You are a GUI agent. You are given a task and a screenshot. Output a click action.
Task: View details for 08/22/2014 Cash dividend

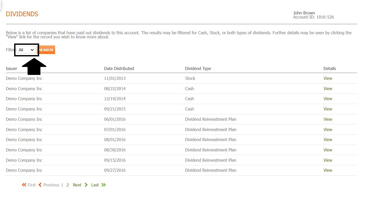pos(328,89)
